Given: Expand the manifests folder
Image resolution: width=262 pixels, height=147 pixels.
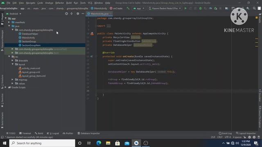Looking at the screenshot, I should [x=9, y=22].
